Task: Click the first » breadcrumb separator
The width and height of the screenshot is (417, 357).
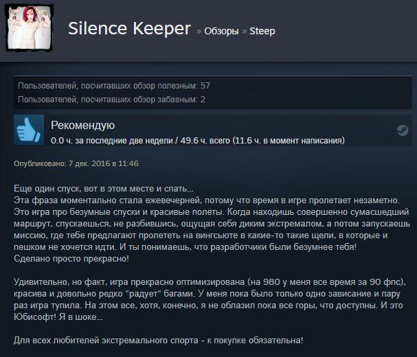Action: [x=199, y=32]
